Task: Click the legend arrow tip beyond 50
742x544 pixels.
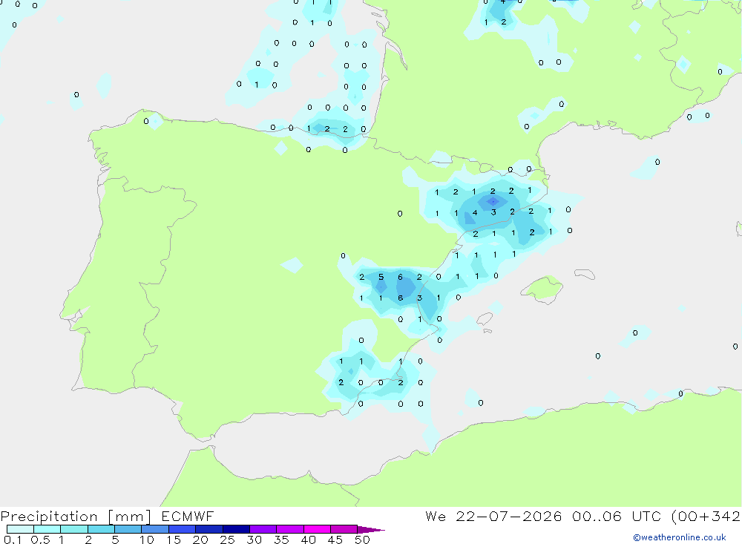Action: point(371,530)
